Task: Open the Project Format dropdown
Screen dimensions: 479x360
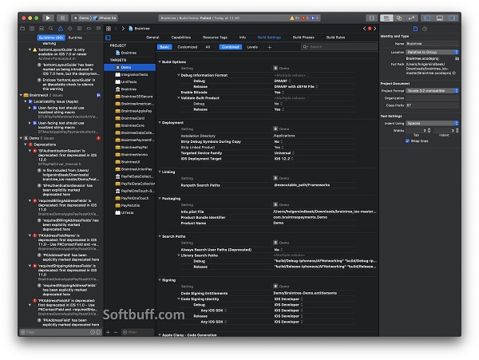Action: (x=432, y=91)
